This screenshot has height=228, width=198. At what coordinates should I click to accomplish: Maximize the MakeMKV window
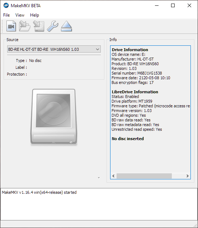(173, 5)
